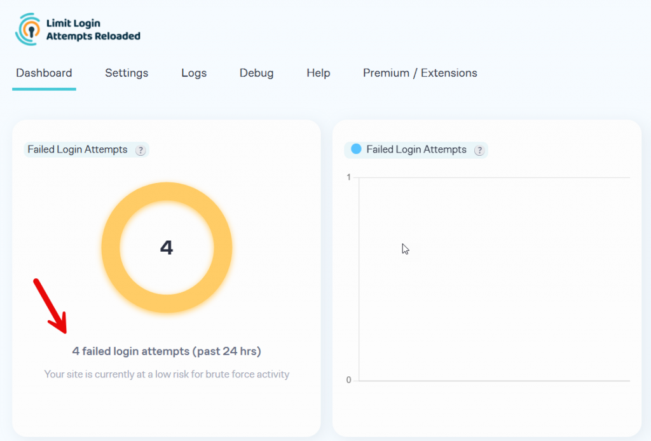Viewport: 651px width, 441px height.
Task: Click the chart y-axis value 0
Action: (x=349, y=379)
